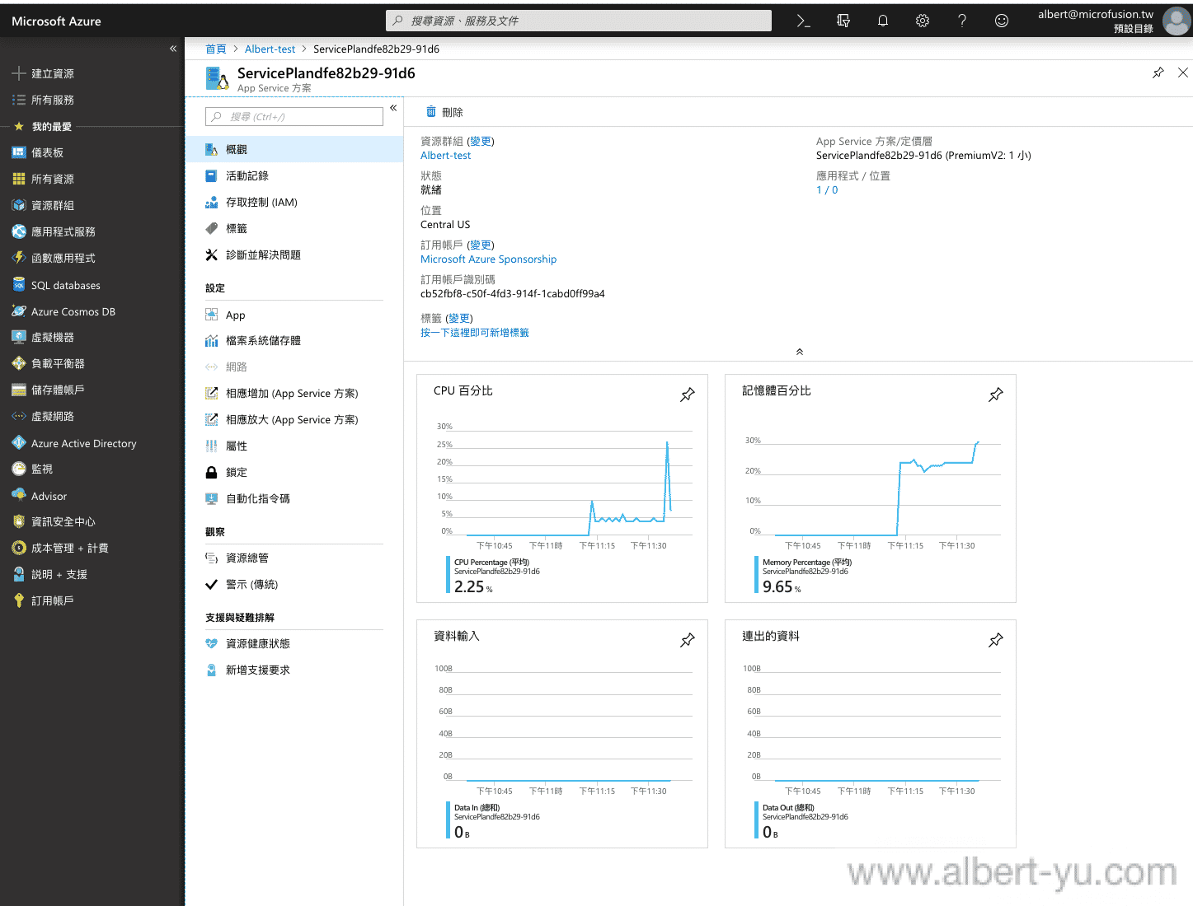Open 新增支援要求 menu item
Screen dimensions: 1193x906
(294, 670)
